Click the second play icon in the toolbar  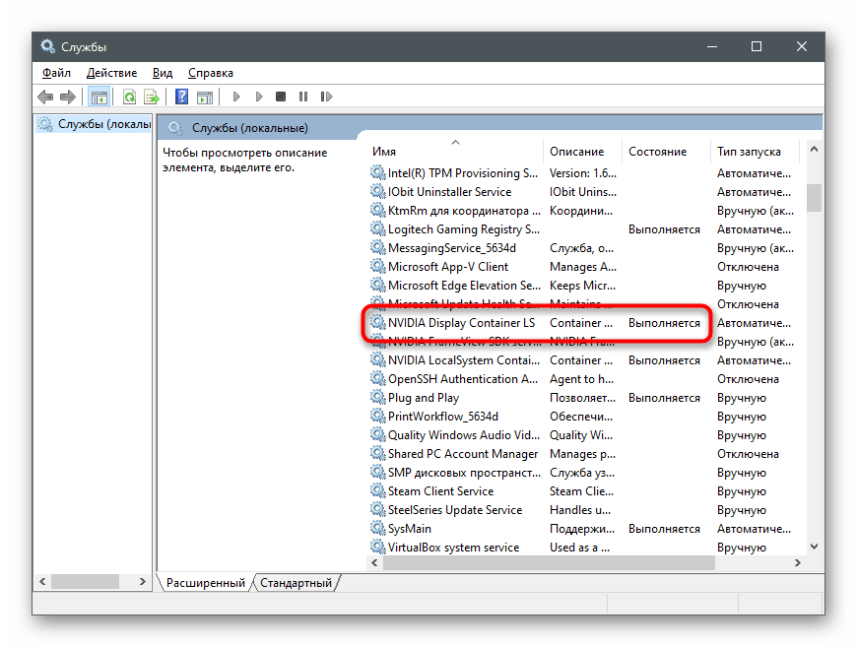pos(259,97)
